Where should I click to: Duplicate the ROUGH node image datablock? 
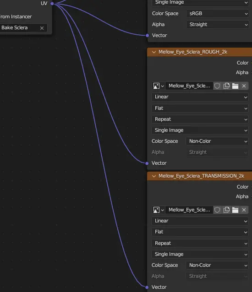[x=226, y=86]
